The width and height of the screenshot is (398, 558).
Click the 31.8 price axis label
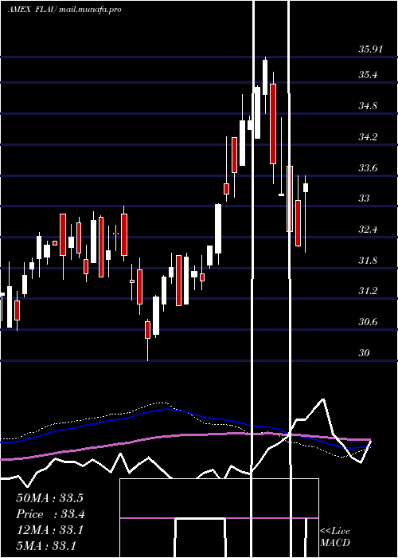(x=368, y=261)
